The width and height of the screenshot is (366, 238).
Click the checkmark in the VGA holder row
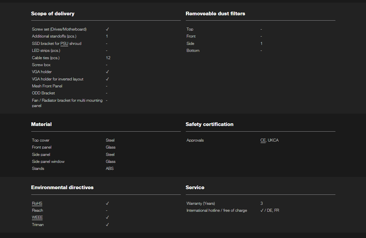click(x=107, y=72)
